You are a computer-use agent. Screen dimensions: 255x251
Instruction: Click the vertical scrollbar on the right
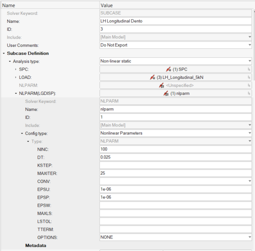tap(254, 46)
